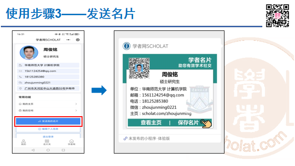Tap mini program close circle icon
Image resolution: width=295 pixels, height=166 pixels.
tap(78, 40)
